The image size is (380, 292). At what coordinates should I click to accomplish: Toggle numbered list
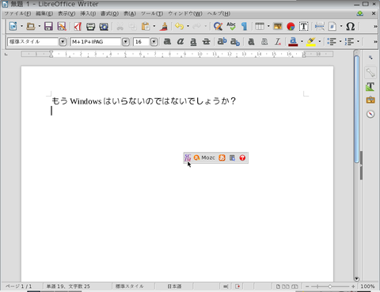coord(349,41)
